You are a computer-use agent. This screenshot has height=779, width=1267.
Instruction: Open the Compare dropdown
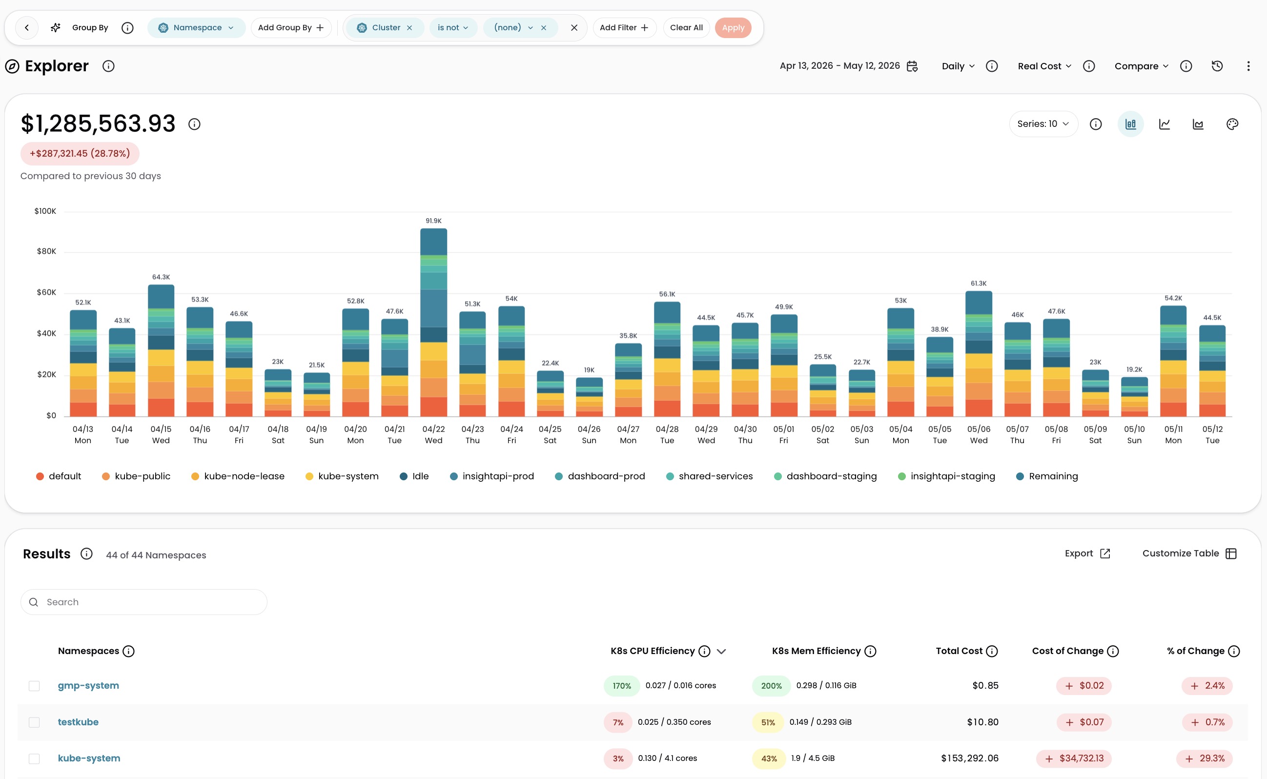point(1142,66)
